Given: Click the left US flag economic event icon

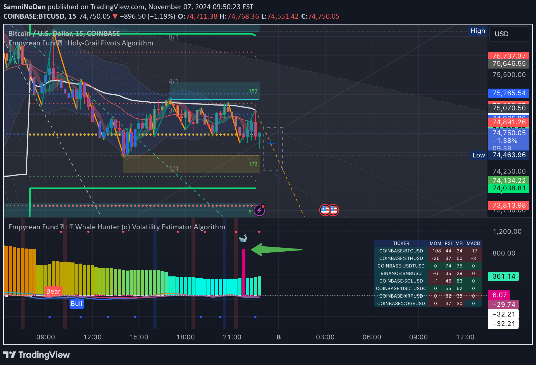Looking at the screenshot, I should point(325,210).
